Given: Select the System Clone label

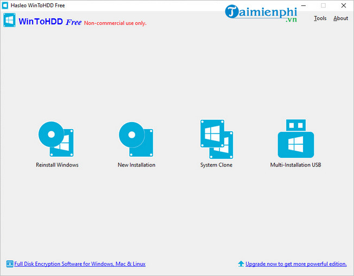Looking at the screenshot, I should tap(216, 165).
